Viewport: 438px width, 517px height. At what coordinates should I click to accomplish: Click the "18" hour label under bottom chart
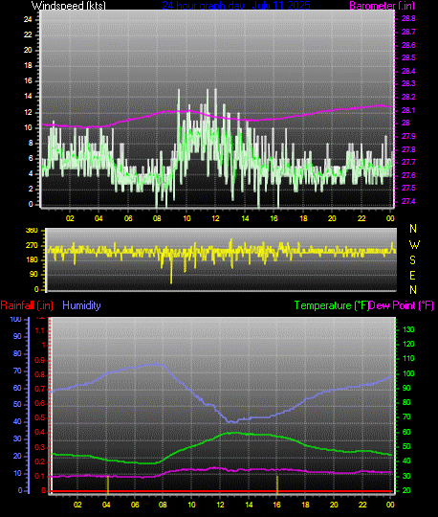306,505
